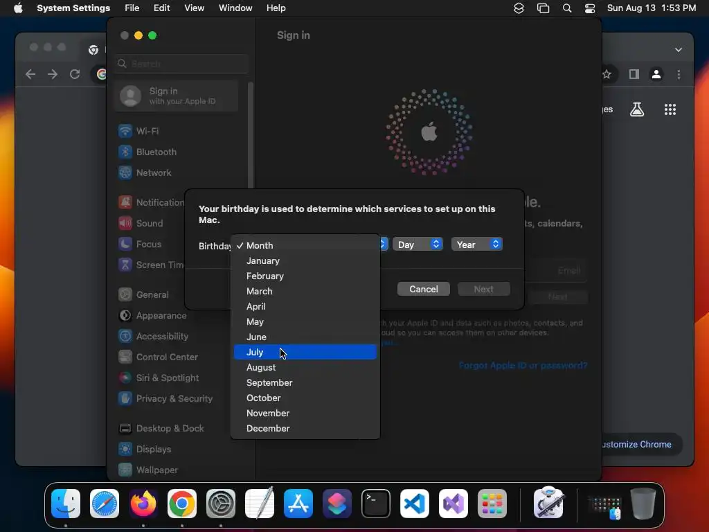Open Siri & Spotlight settings icon
The image size is (709, 532).
(125, 378)
